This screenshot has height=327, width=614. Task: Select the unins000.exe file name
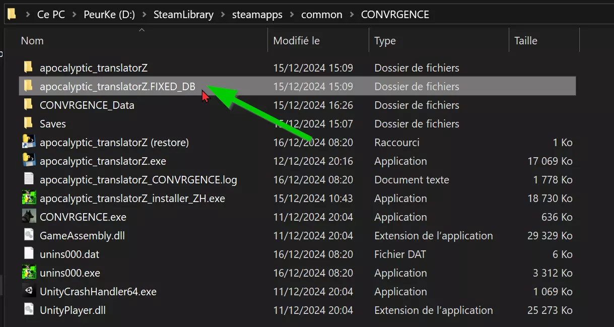70,273
